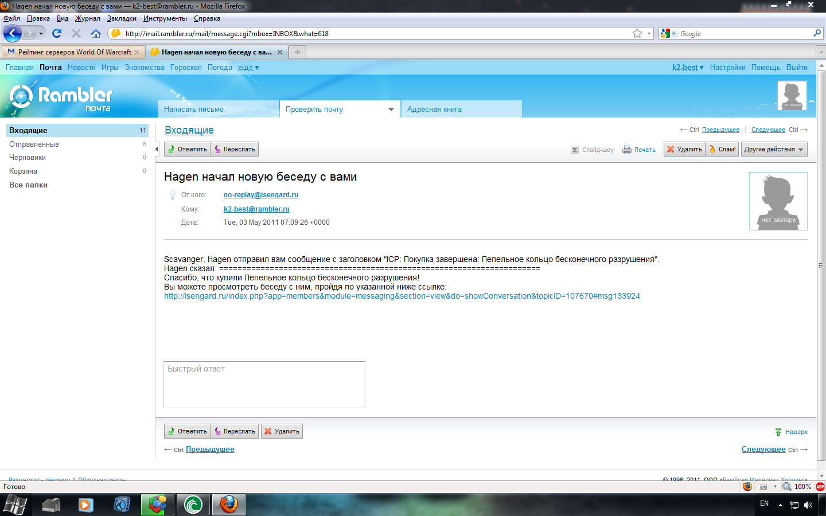
Task: Open the k2-best account dropdown
Action: pyautogui.click(x=687, y=68)
